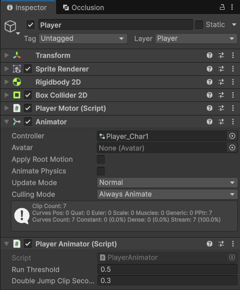Open the Layer dropdown showing Player
This screenshot has height=290, width=240.
point(196,38)
